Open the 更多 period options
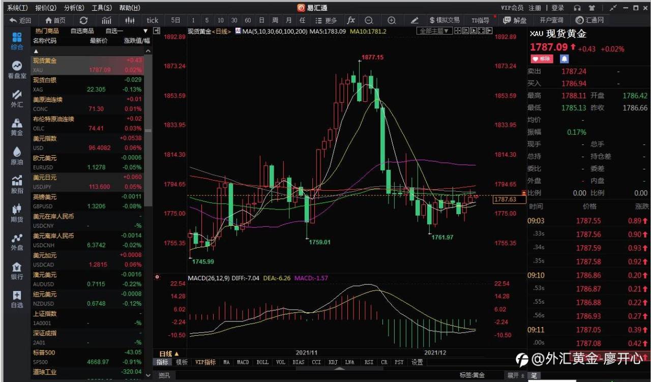 tap(327, 20)
